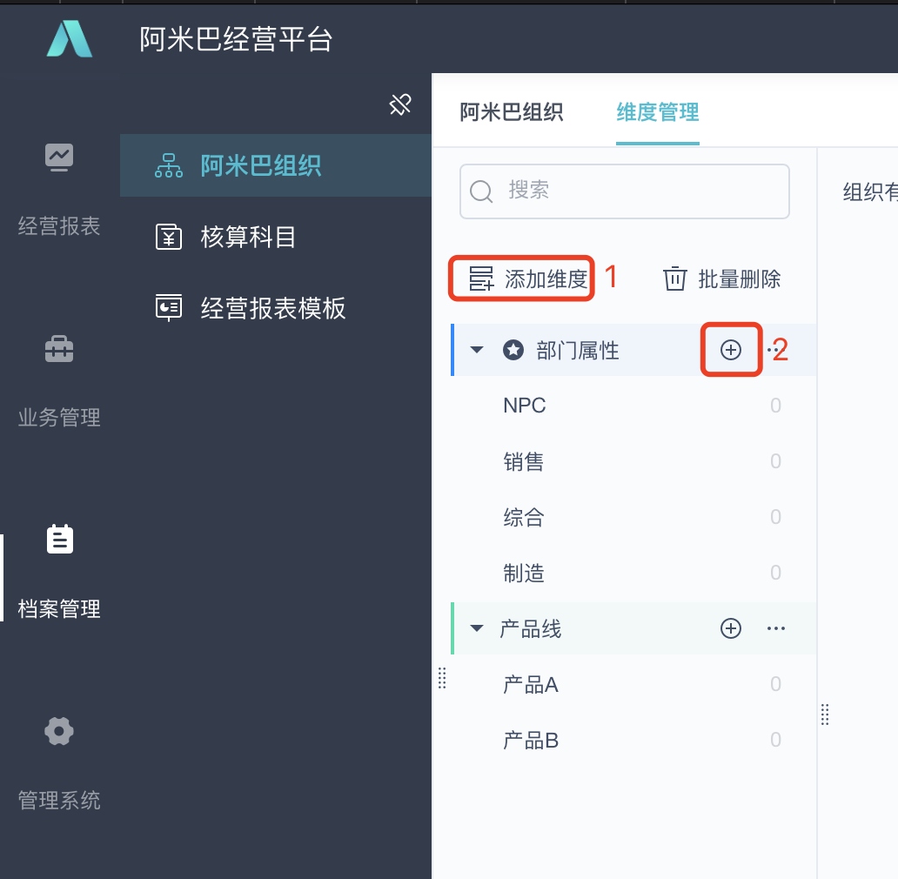Click the Amoeba platform logo
The height and width of the screenshot is (879, 898).
70,39
